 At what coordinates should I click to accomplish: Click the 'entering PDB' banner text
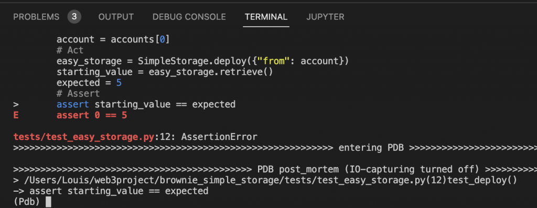tap(371, 148)
